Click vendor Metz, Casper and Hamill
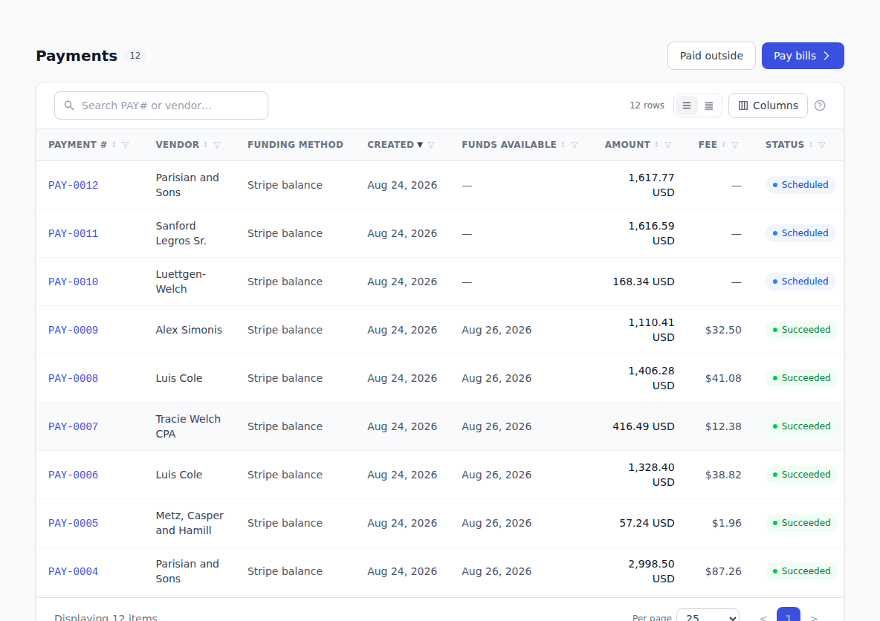This screenshot has height=621, width=880. coord(190,523)
